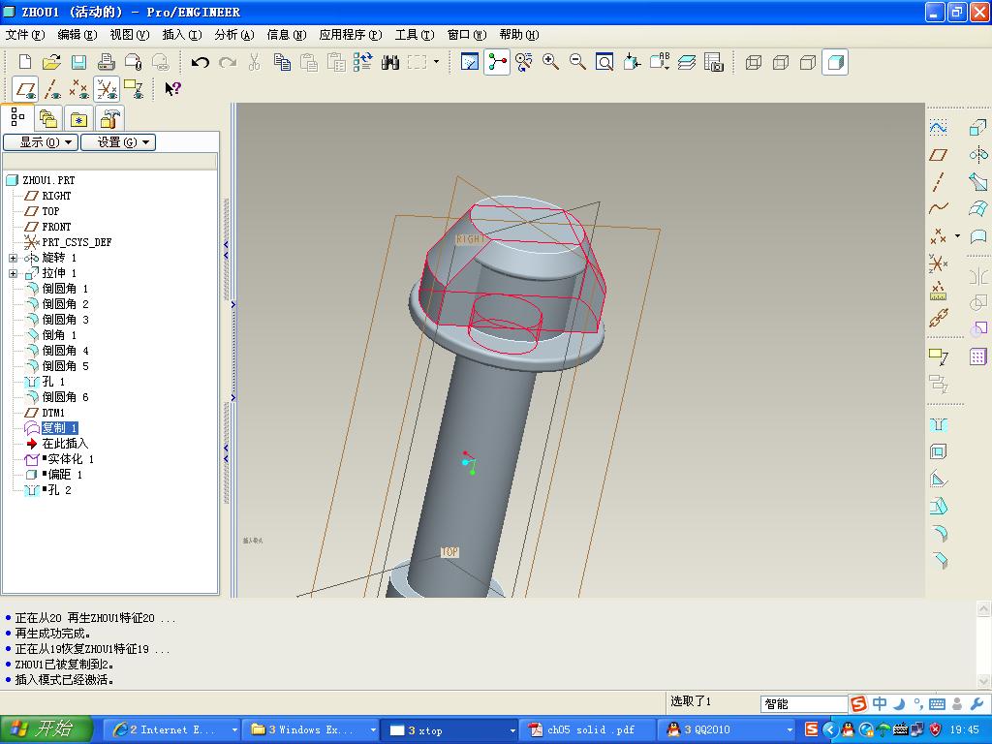Toggle coordinate systems display
The image size is (992, 744).
tap(107, 89)
